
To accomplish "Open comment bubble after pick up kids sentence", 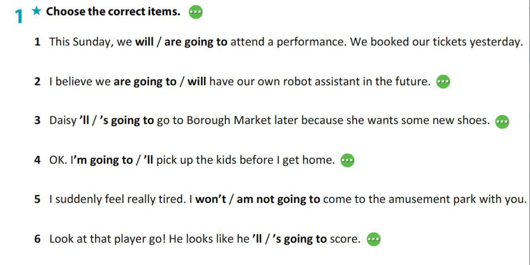I will [348, 161].
